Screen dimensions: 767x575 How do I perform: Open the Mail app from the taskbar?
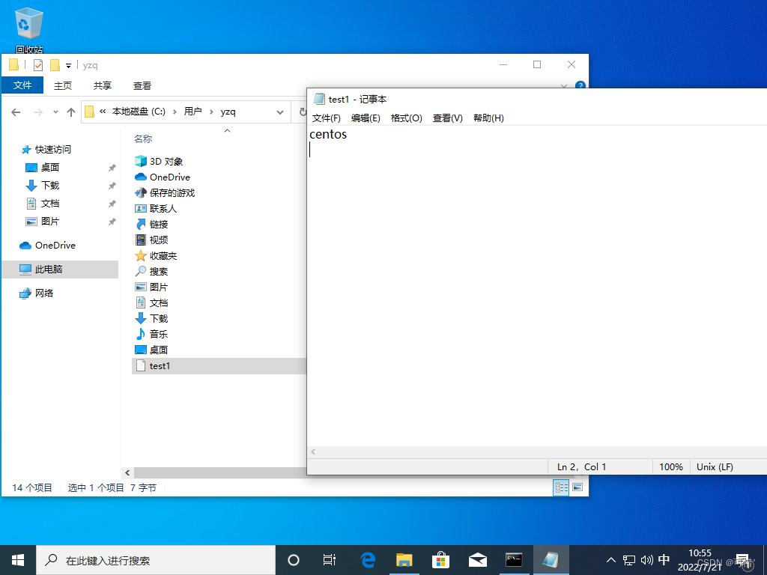(x=477, y=559)
